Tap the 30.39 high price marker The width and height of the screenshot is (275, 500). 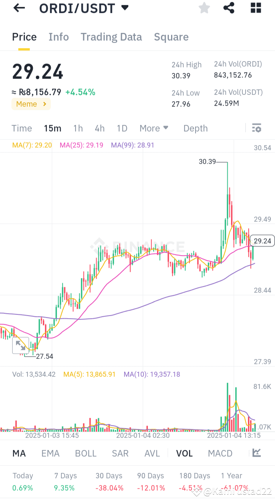click(207, 162)
